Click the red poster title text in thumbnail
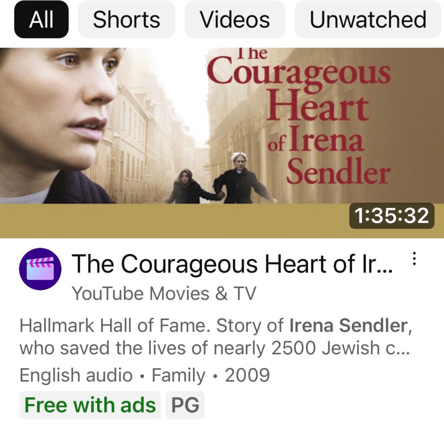The image size is (444, 438). [x=299, y=116]
